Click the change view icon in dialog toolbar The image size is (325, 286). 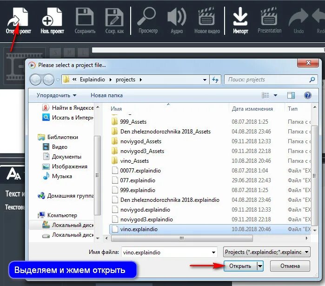pyautogui.click(x=265, y=95)
